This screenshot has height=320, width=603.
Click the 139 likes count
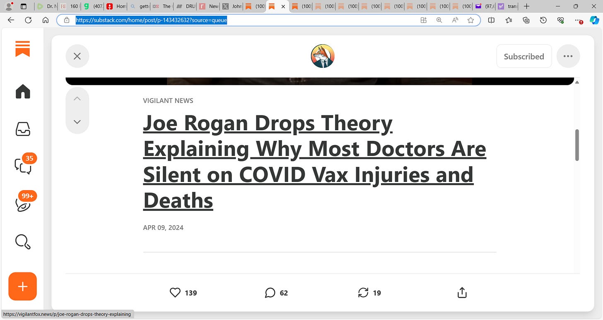click(x=191, y=293)
